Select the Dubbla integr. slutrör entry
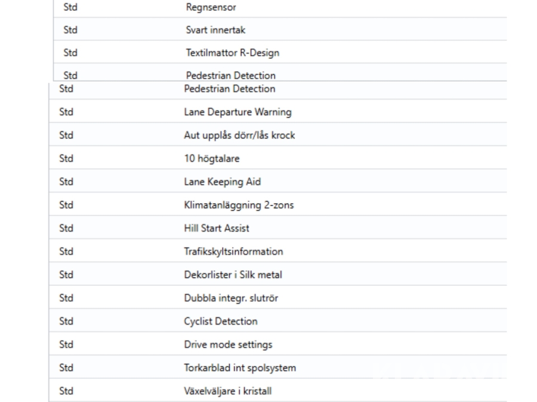The width and height of the screenshot is (537, 402). pos(230,298)
